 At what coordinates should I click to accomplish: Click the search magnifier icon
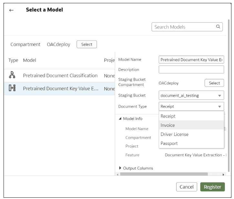(x=218, y=27)
